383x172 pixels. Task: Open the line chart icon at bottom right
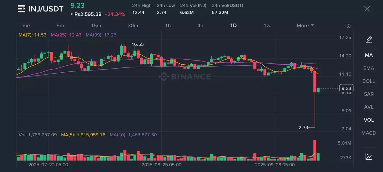(369, 156)
